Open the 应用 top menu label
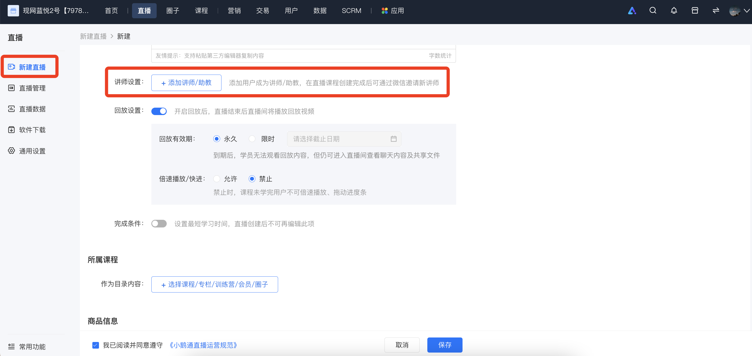Screen dimensions: 752x356 pos(397,11)
